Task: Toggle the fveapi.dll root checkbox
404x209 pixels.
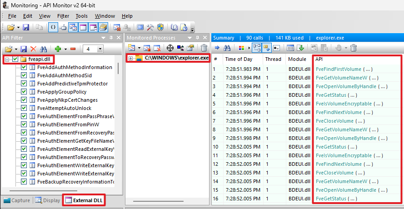Action: (15, 59)
